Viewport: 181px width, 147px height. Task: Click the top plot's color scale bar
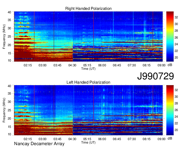click(x=170, y=36)
